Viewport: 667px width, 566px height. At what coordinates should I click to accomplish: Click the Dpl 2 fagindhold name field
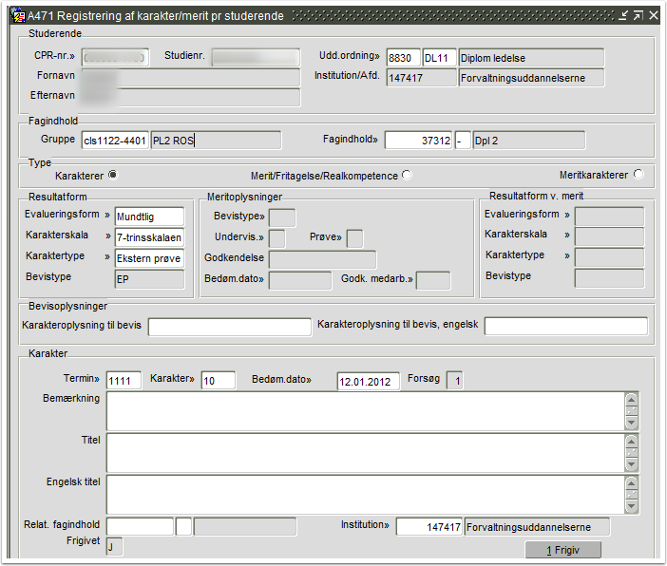(528, 141)
